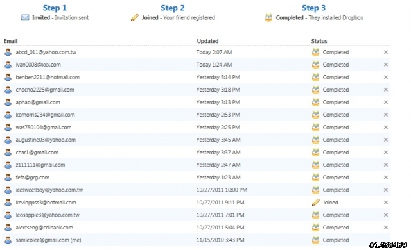This screenshot has width=411, height=250.
Task: Click the pencil Joined icon under Step 2
Action: coord(134,17)
